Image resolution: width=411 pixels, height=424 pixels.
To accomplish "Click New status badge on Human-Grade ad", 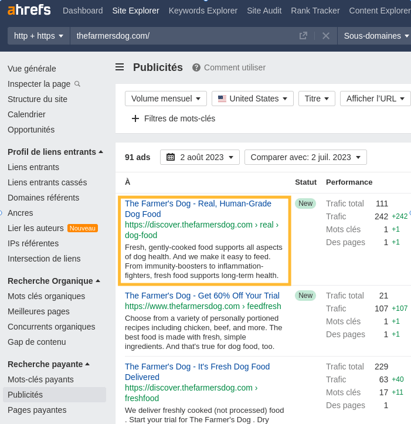I will 305,203.
